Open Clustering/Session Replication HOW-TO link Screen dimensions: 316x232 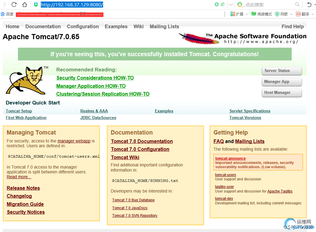tap(103, 94)
